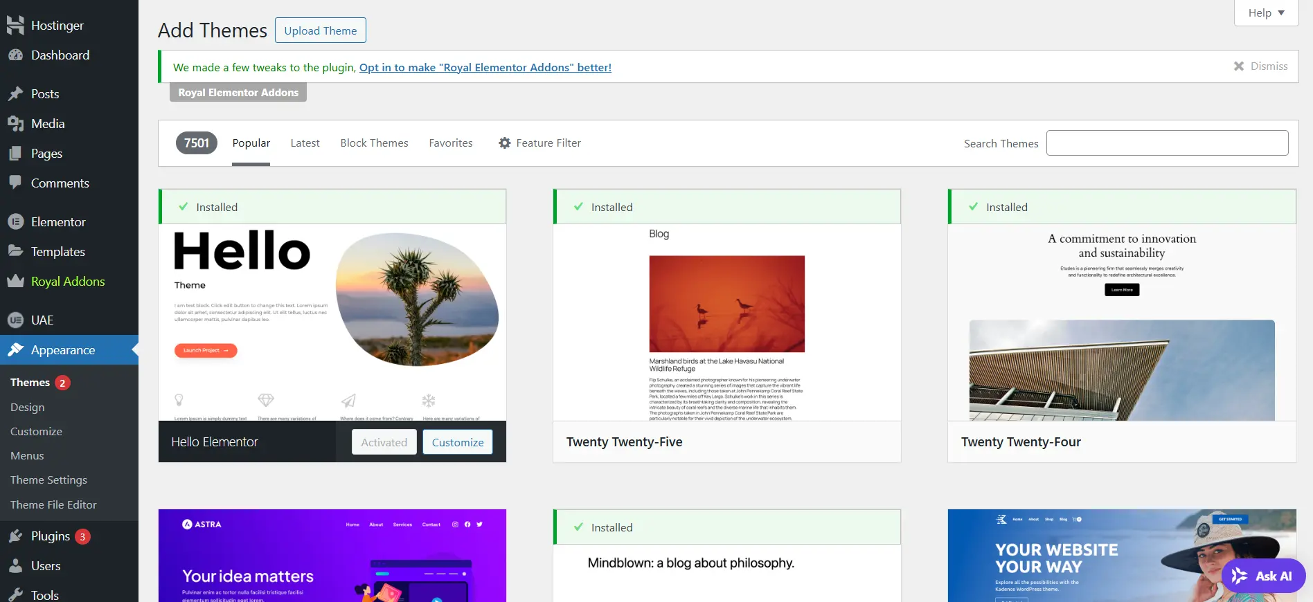The image size is (1313, 602).
Task: Open the Customize submenu item
Action: tap(36, 432)
